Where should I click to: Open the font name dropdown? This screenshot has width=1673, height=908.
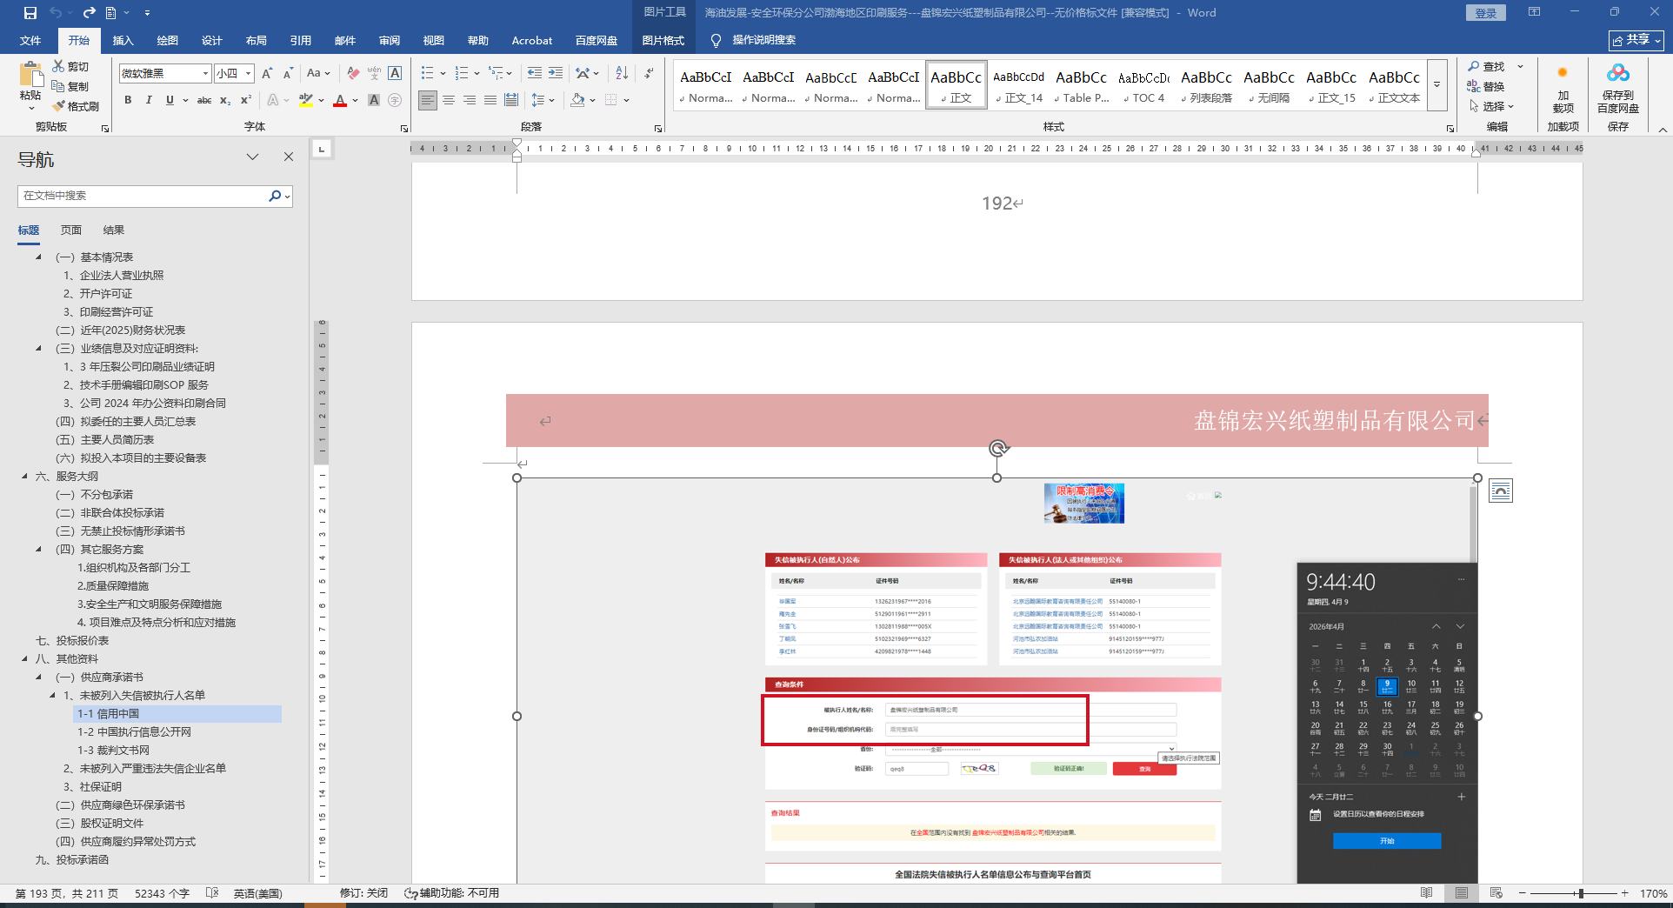[x=205, y=73]
